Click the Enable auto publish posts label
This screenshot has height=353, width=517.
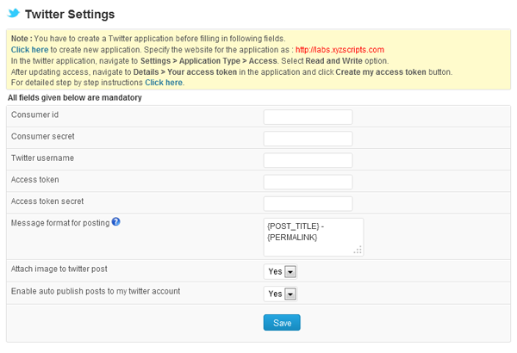pyautogui.click(x=96, y=291)
